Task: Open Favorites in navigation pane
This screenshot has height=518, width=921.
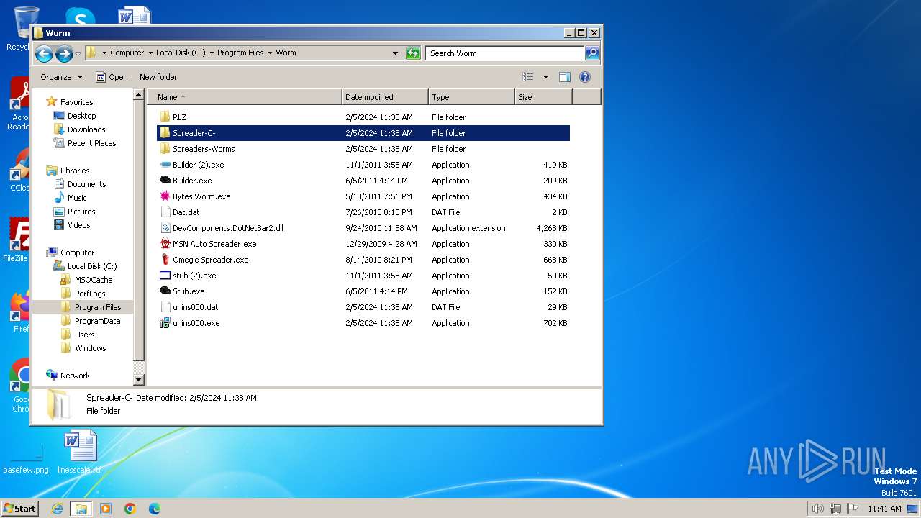Action: [x=76, y=102]
